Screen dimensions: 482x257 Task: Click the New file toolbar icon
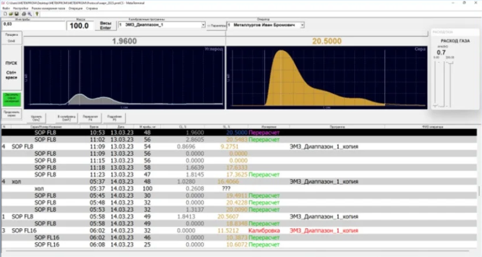(4, 14)
